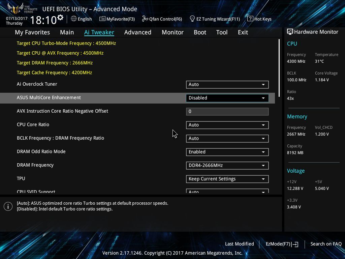Select DRAM Frequency label

35,165
